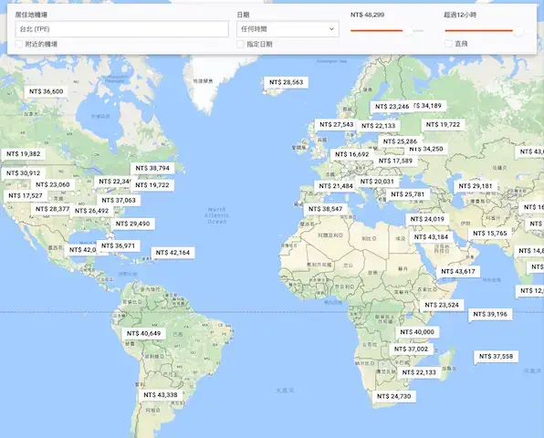Enable the 指定日期 checkbox

[x=240, y=44]
